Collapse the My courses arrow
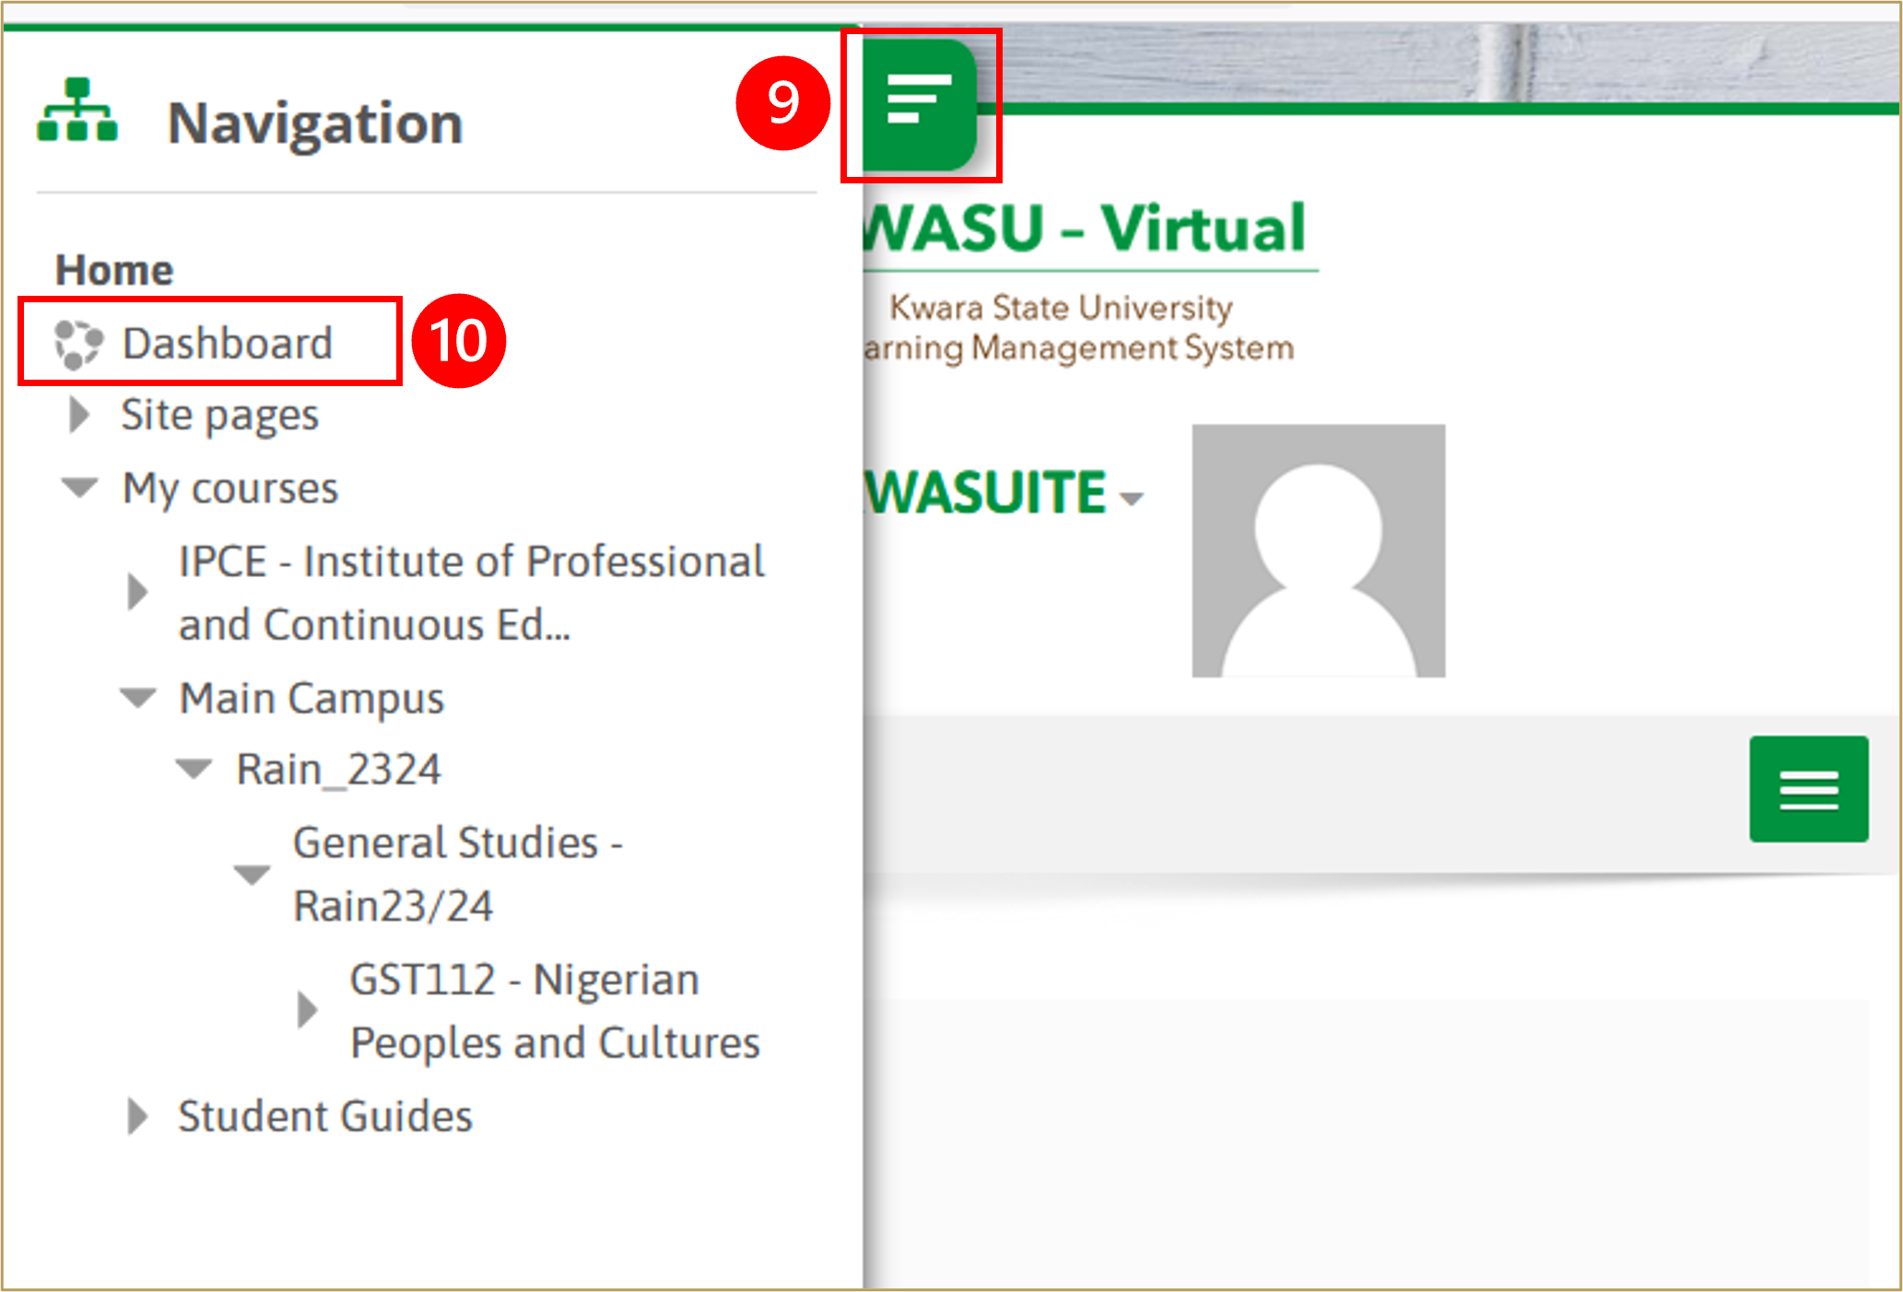Viewport: 1903px width, 1292px height. tap(80, 487)
